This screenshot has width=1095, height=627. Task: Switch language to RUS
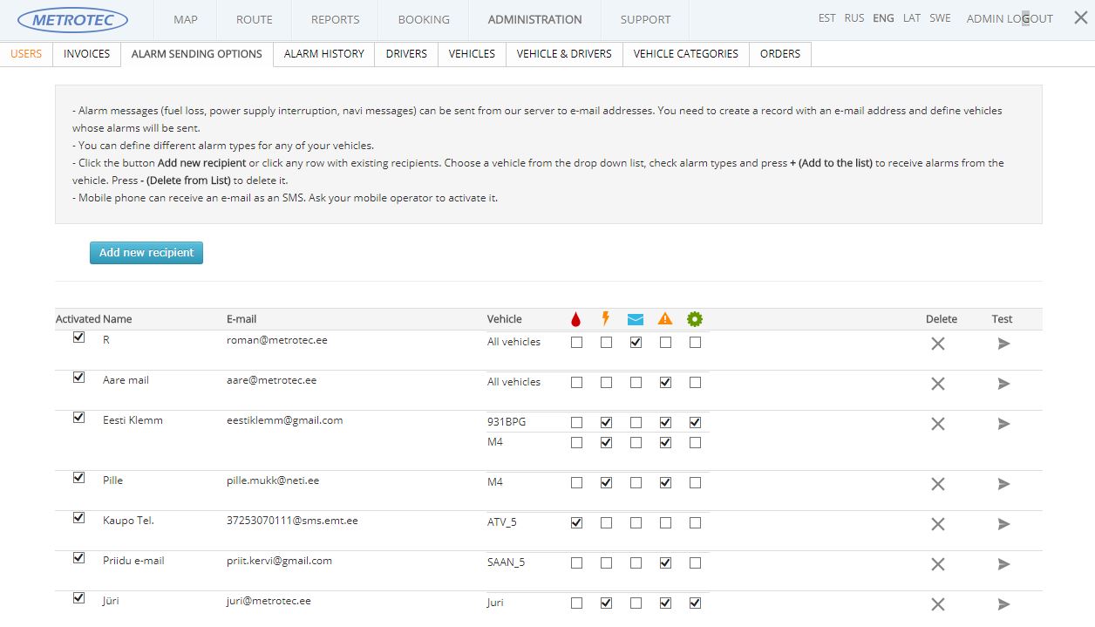click(854, 18)
